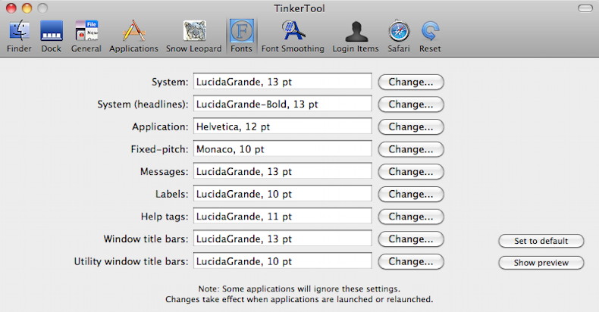This screenshot has width=599, height=312.
Task: Click the Help tags 11 pt field
Action: point(282,217)
